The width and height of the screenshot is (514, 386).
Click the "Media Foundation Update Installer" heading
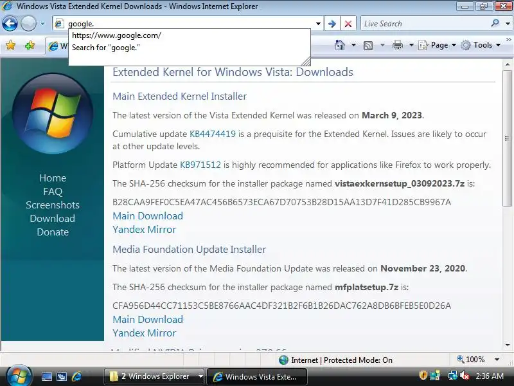pos(189,249)
